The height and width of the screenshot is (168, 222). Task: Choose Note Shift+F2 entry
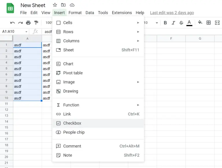pyautogui.click(x=98, y=155)
